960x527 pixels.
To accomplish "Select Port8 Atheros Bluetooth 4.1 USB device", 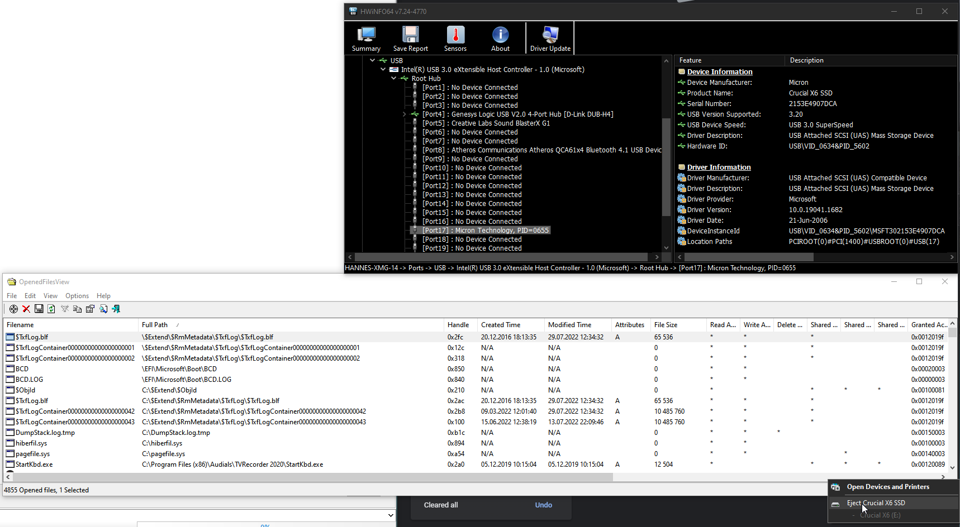I will 541,150.
